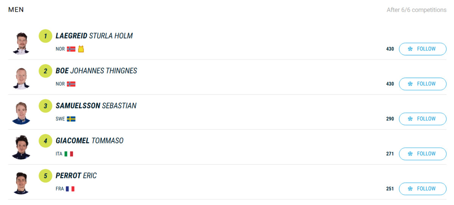Click the Norwegian flag beside Boe
The height and width of the screenshot is (205, 454).
(71, 84)
